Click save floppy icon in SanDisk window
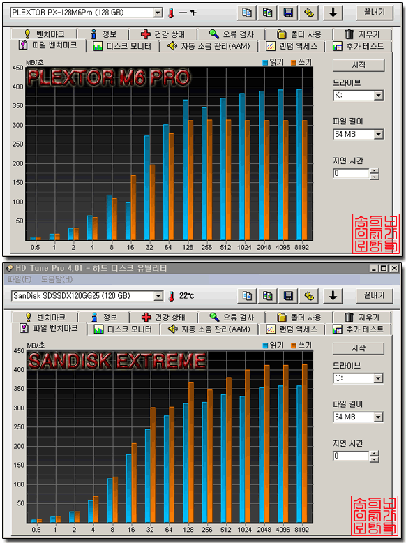This screenshot has height=543, width=406. tap(288, 296)
